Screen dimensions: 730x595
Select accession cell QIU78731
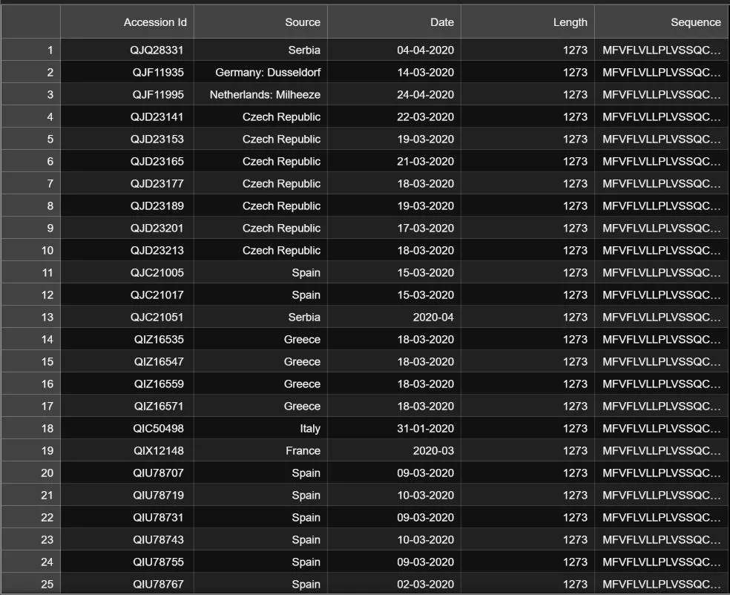(127, 517)
